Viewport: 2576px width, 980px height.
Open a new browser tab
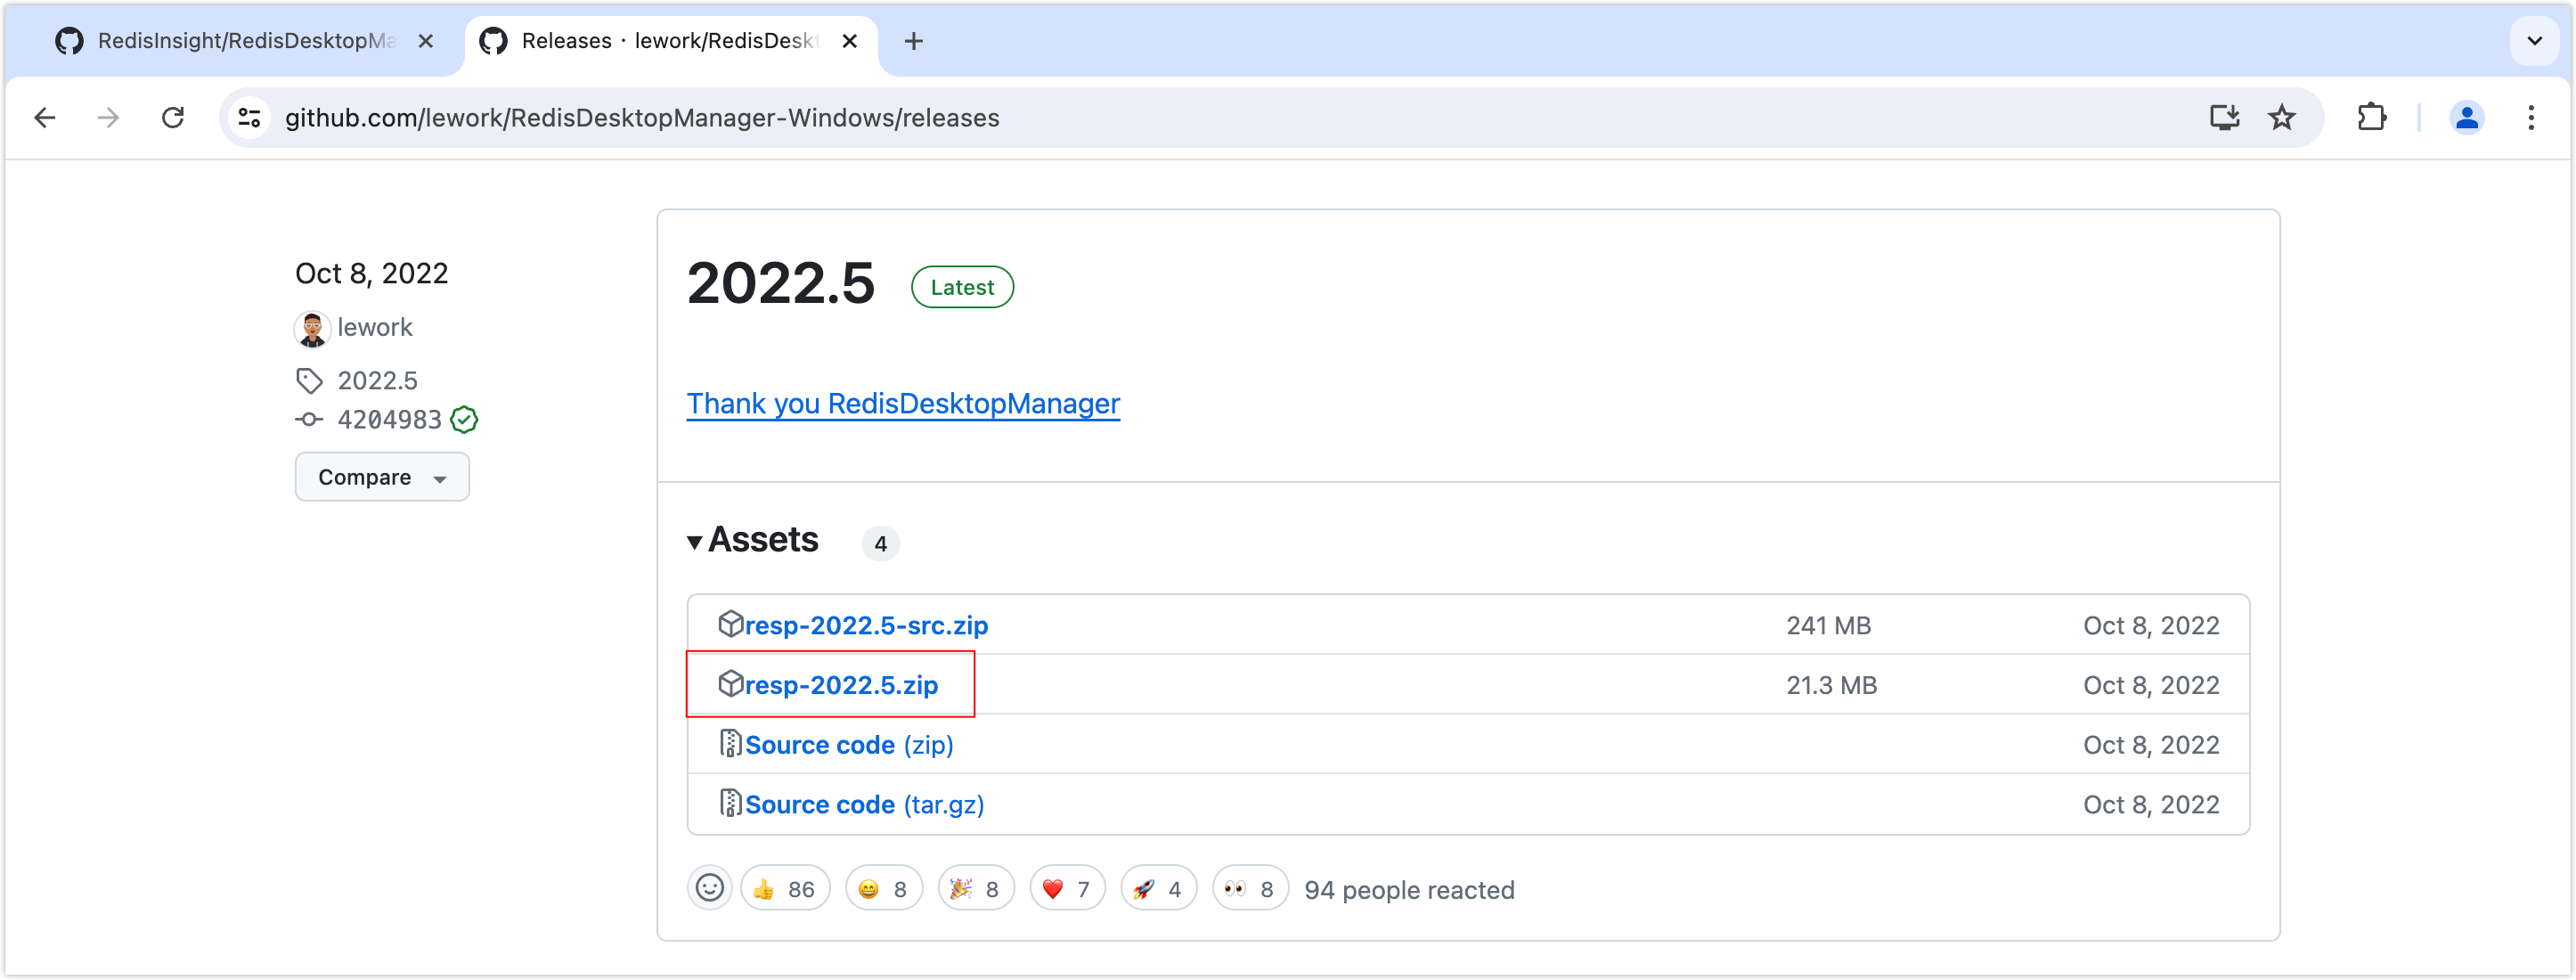click(913, 41)
